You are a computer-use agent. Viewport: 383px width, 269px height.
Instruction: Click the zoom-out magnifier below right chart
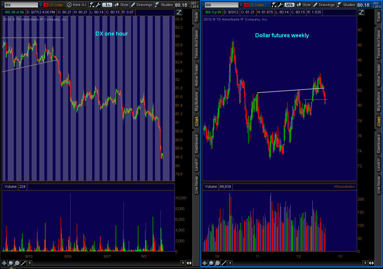tap(217, 263)
